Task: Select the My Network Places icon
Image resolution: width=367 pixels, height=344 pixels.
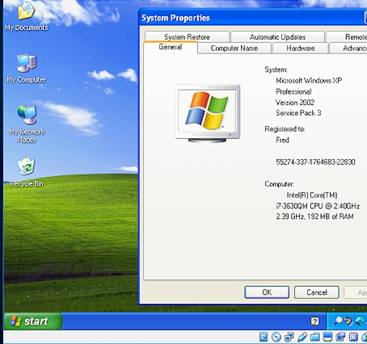Action: 27,124
